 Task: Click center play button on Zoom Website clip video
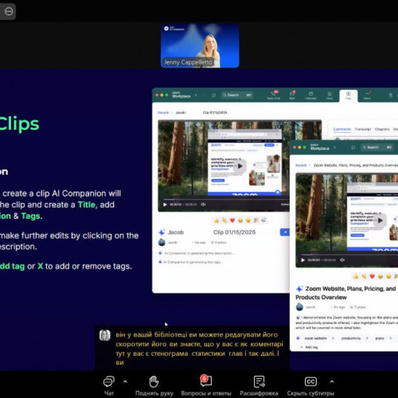pyautogui.click(x=380, y=220)
